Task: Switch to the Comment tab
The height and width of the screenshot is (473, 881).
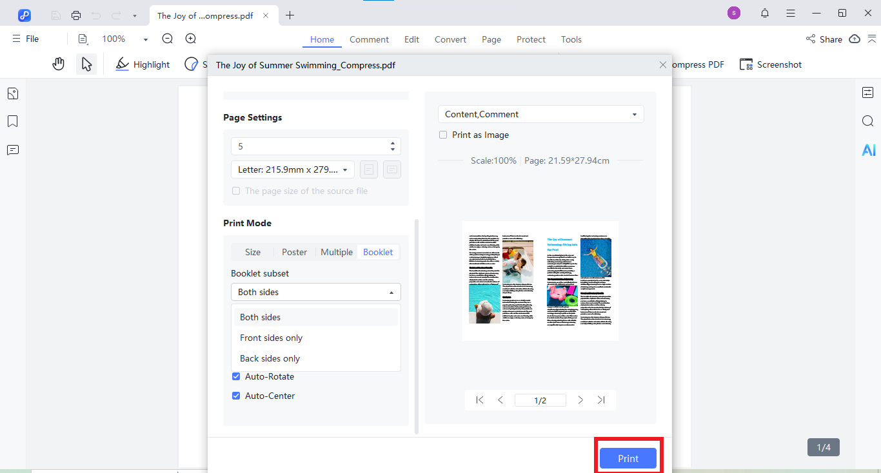Action: pos(369,39)
